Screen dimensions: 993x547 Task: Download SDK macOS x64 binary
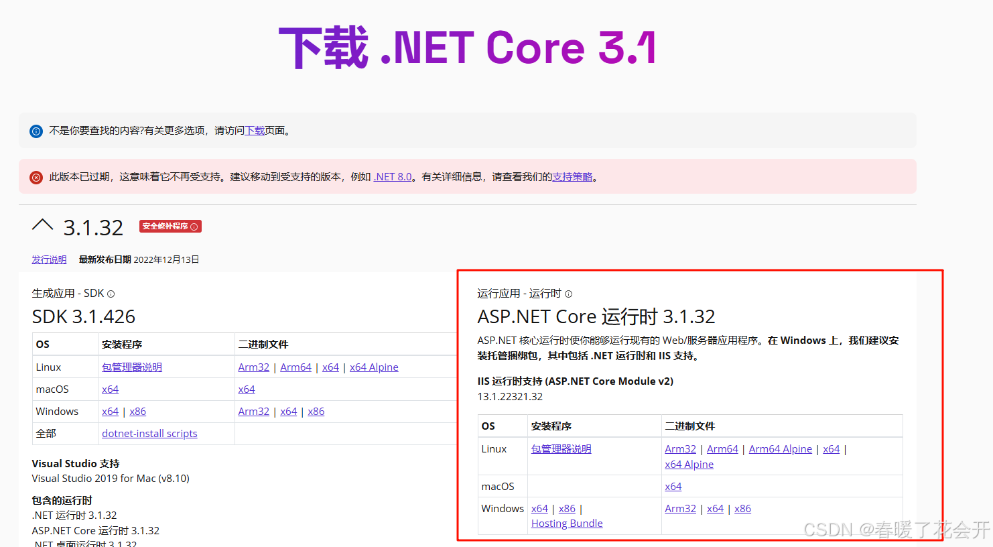tap(247, 389)
